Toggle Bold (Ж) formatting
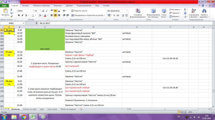The height and width of the screenshot is (120, 215). [x=19, y=16]
